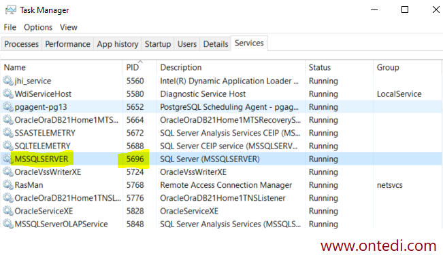Click description OracleOraDB21Home1TNSListener

tap(223, 198)
